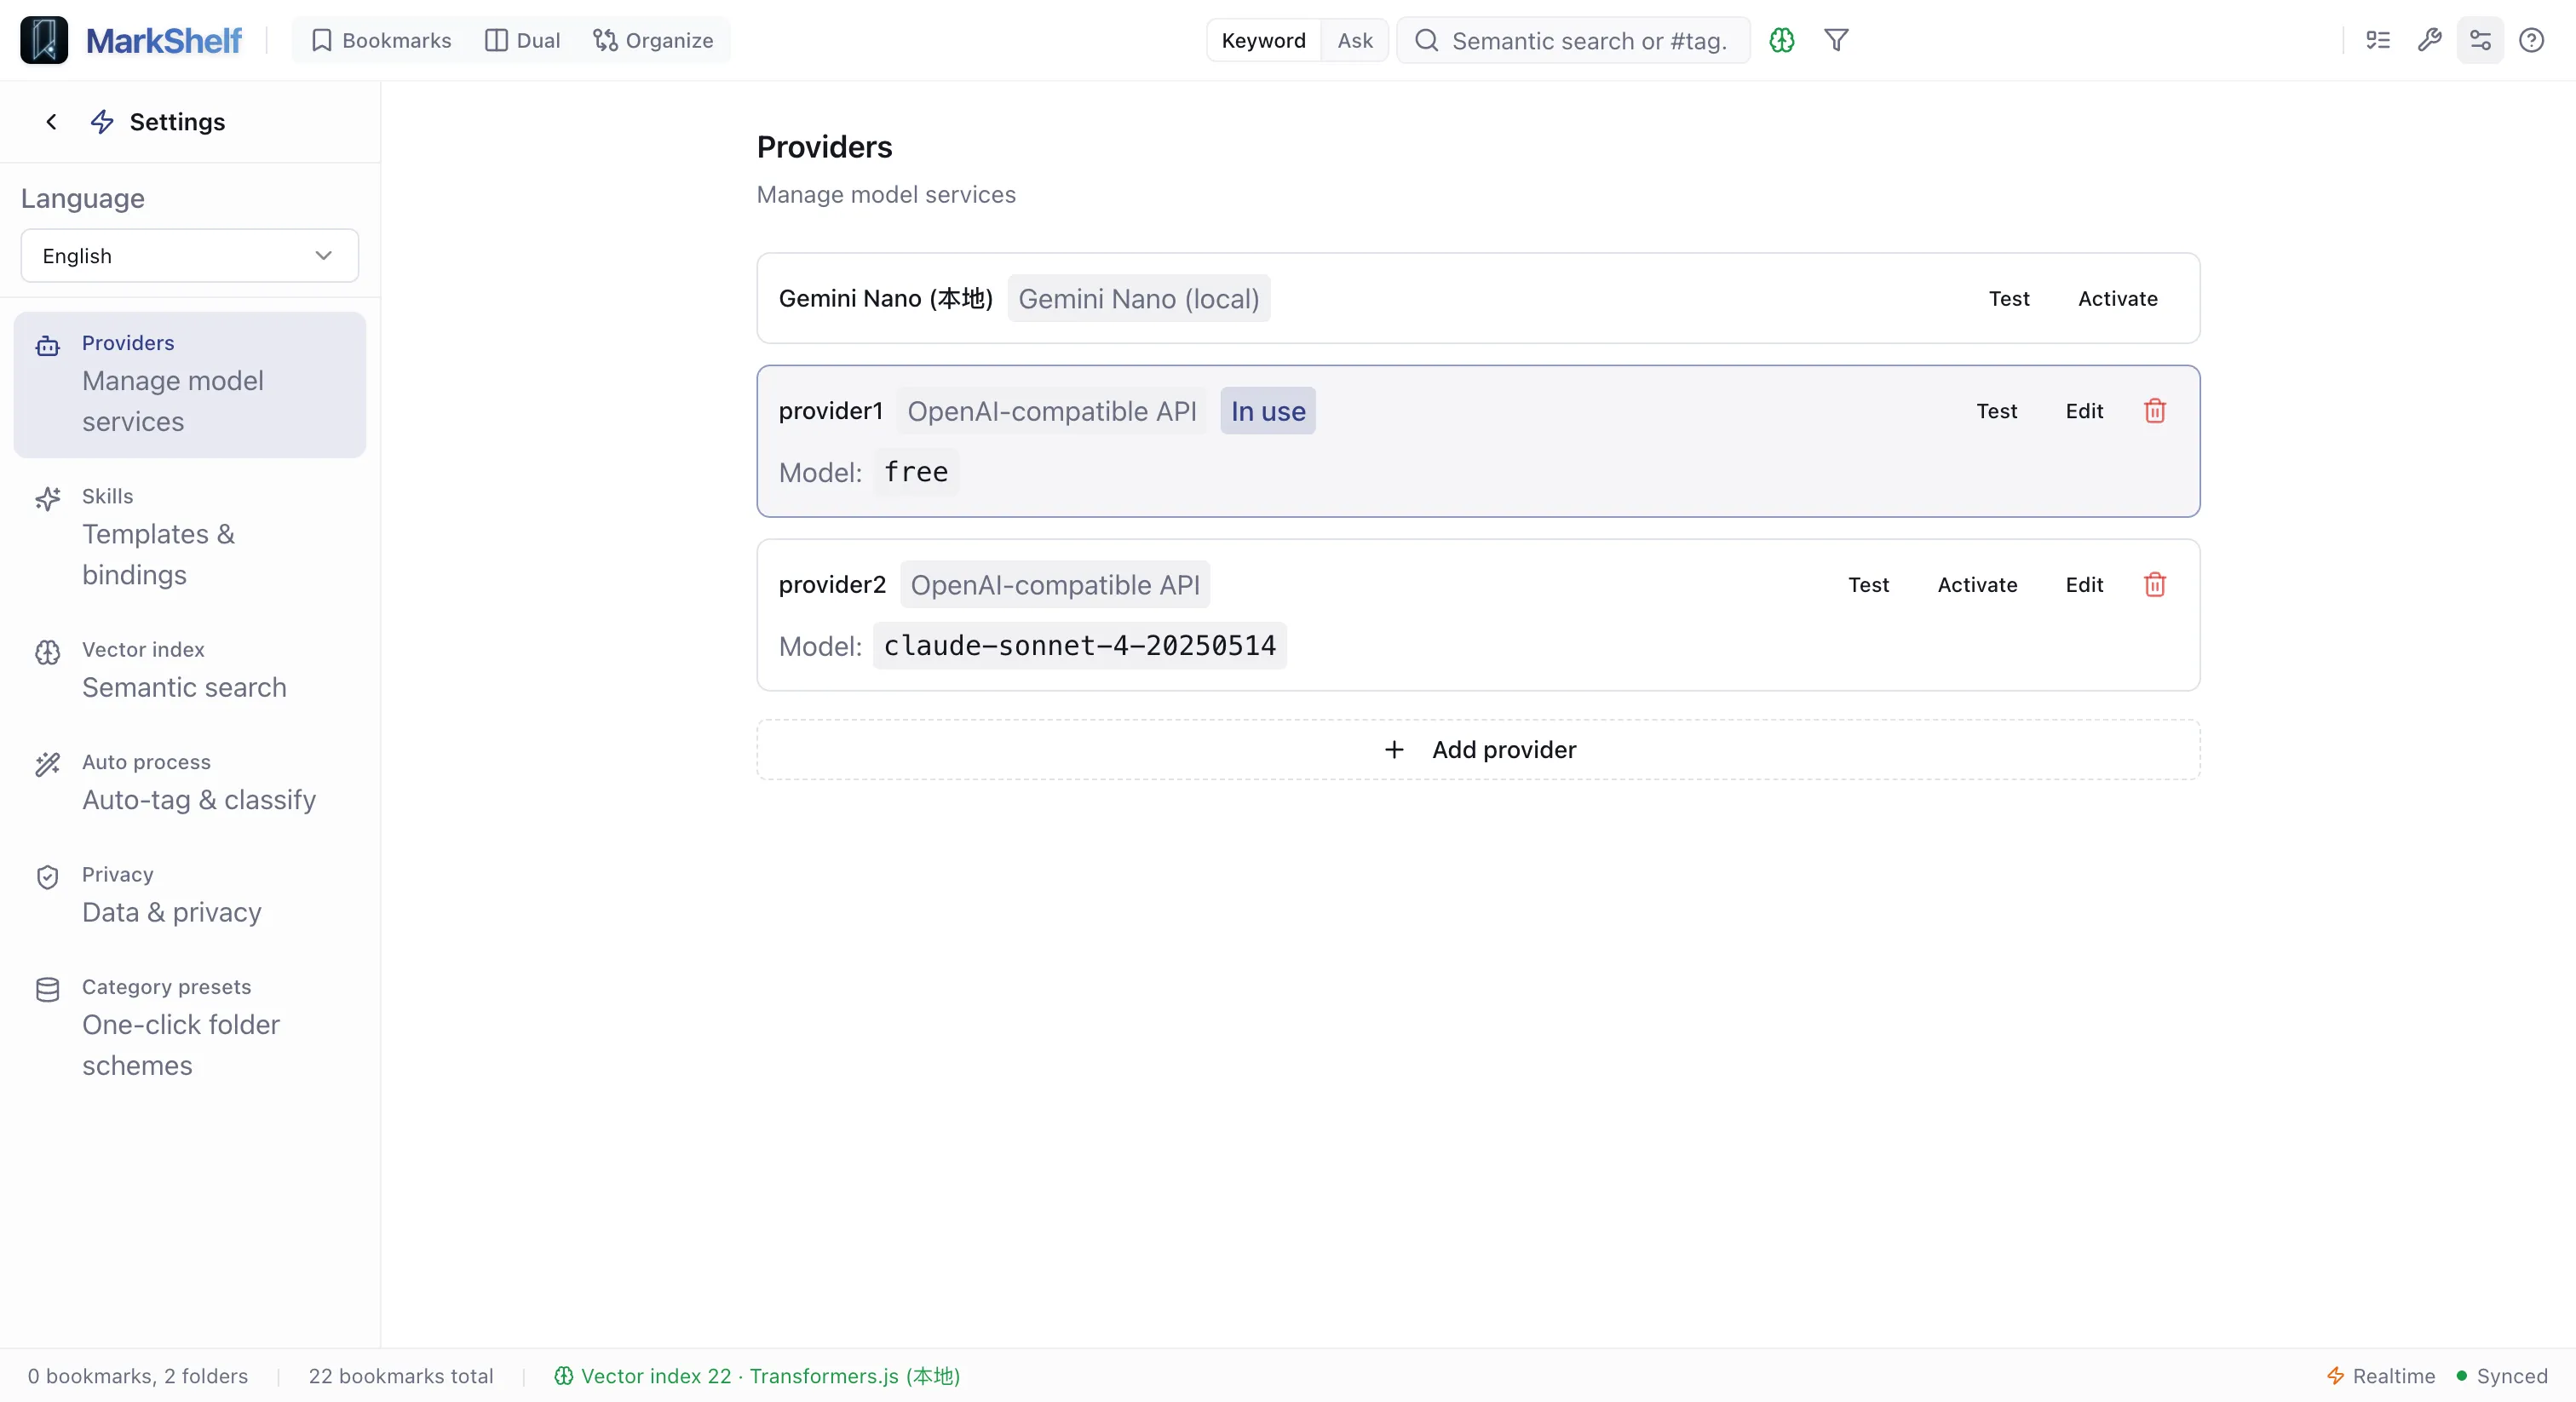Image resolution: width=2576 pixels, height=1402 pixels.
Task: Click the green brain semantic search icon
Action: 1781,40
